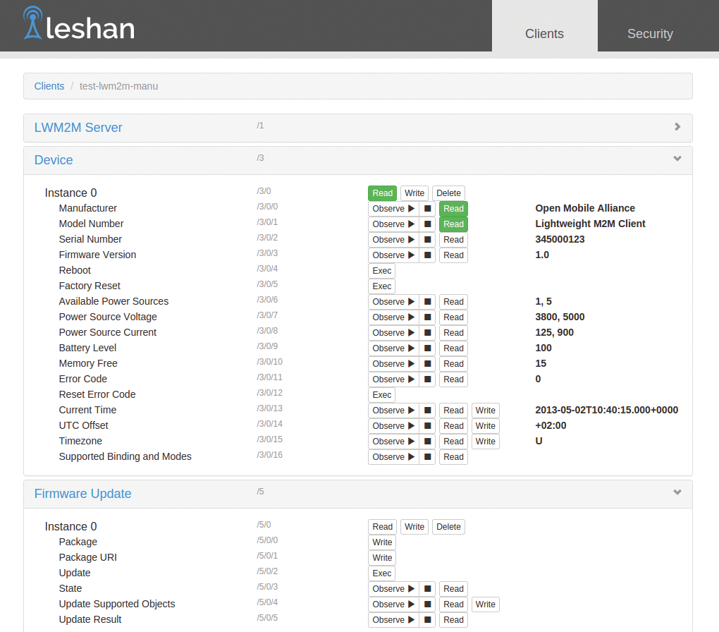Screen dimensions: 719x632
Task: Execute the Reboot resource
Action: coord(381,270)
